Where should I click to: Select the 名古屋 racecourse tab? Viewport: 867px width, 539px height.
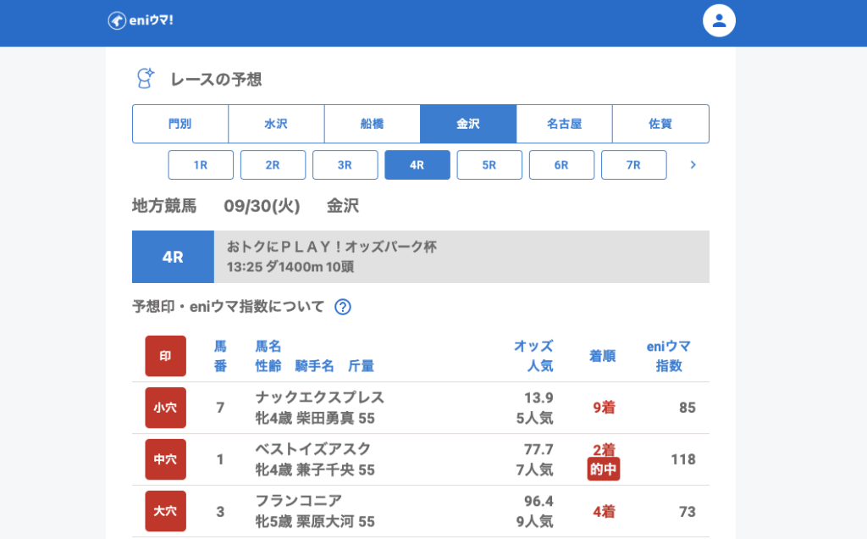(x=564, y=124)
